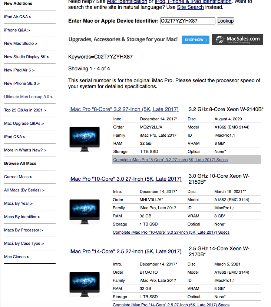Open Mac Upgrade Q&As link

click(24, 123)
